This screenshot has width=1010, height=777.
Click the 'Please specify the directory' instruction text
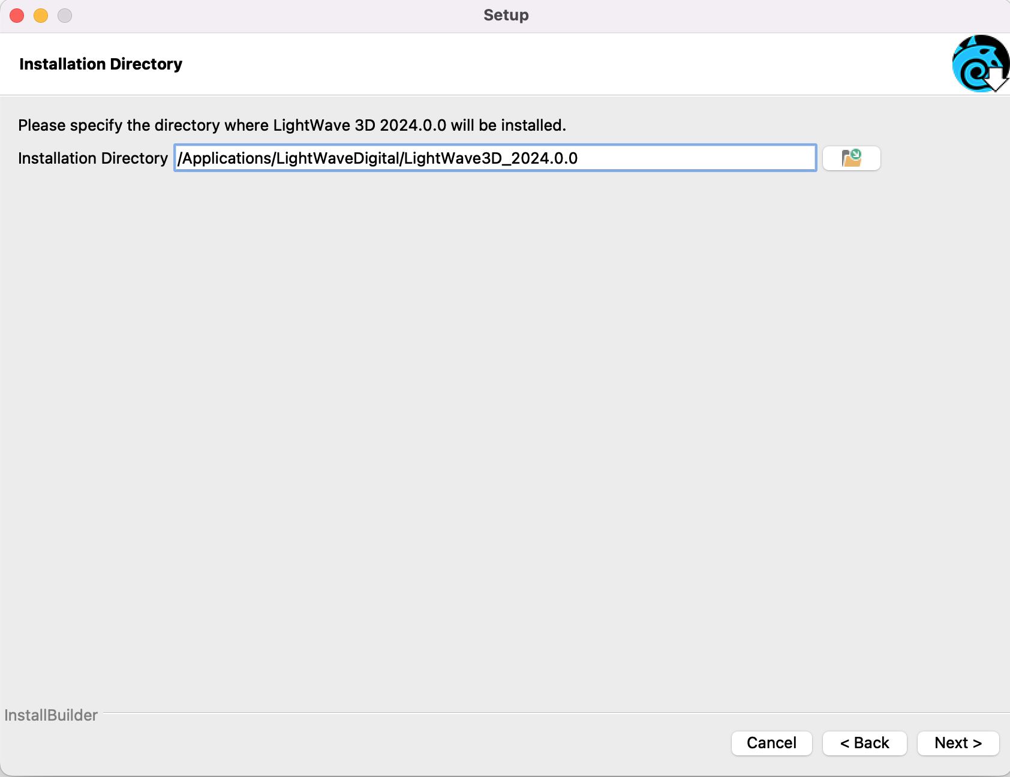[x=292, y=125]
